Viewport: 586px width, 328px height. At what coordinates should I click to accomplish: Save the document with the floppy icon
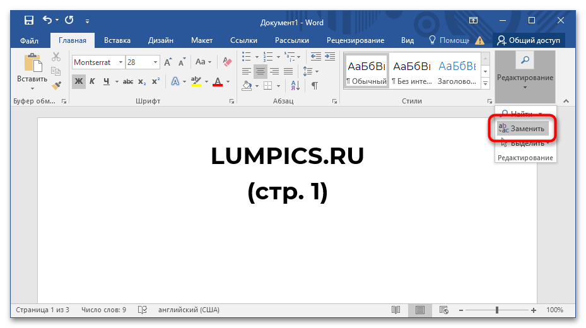(x=29, y=20)
